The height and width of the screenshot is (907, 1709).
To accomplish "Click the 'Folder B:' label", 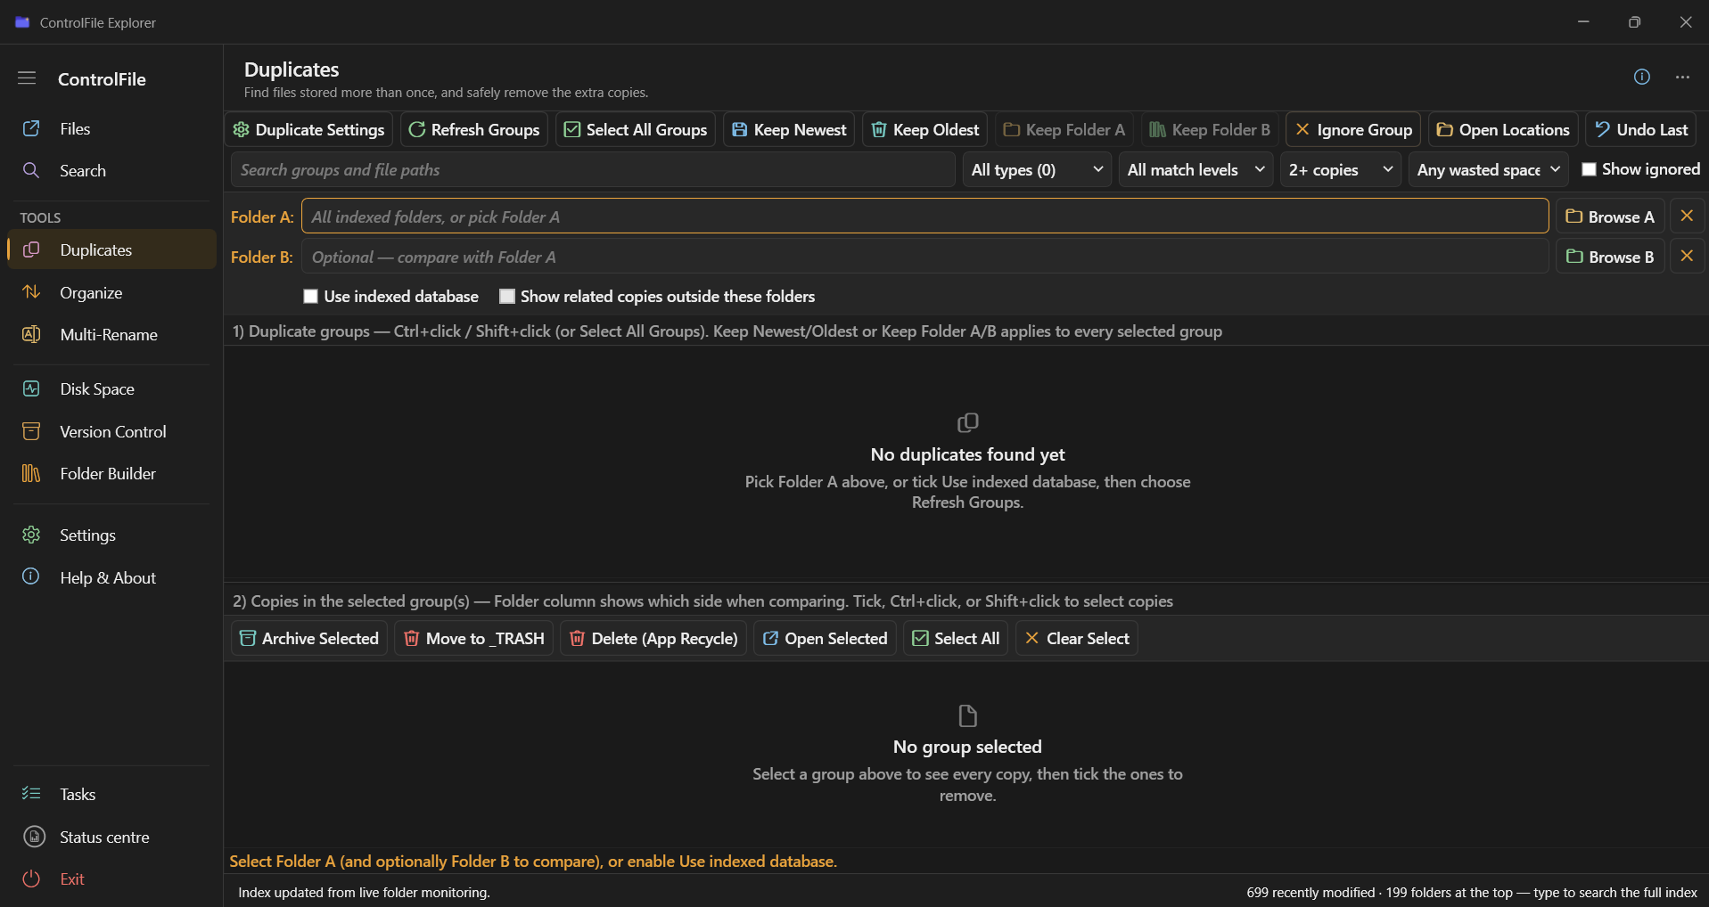I will (x=262, y=257).
